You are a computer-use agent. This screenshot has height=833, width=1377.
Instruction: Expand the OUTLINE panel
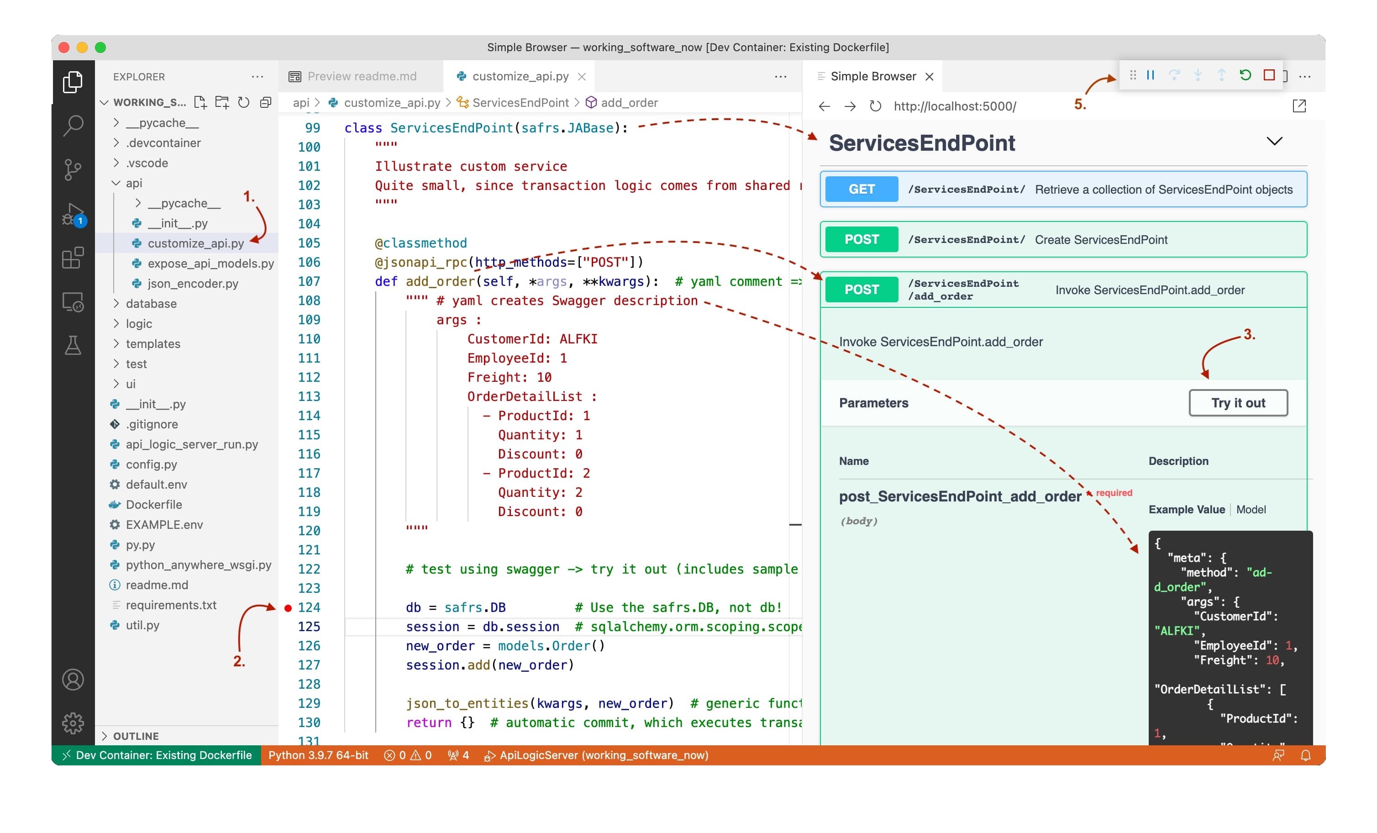tap(136, 736)
